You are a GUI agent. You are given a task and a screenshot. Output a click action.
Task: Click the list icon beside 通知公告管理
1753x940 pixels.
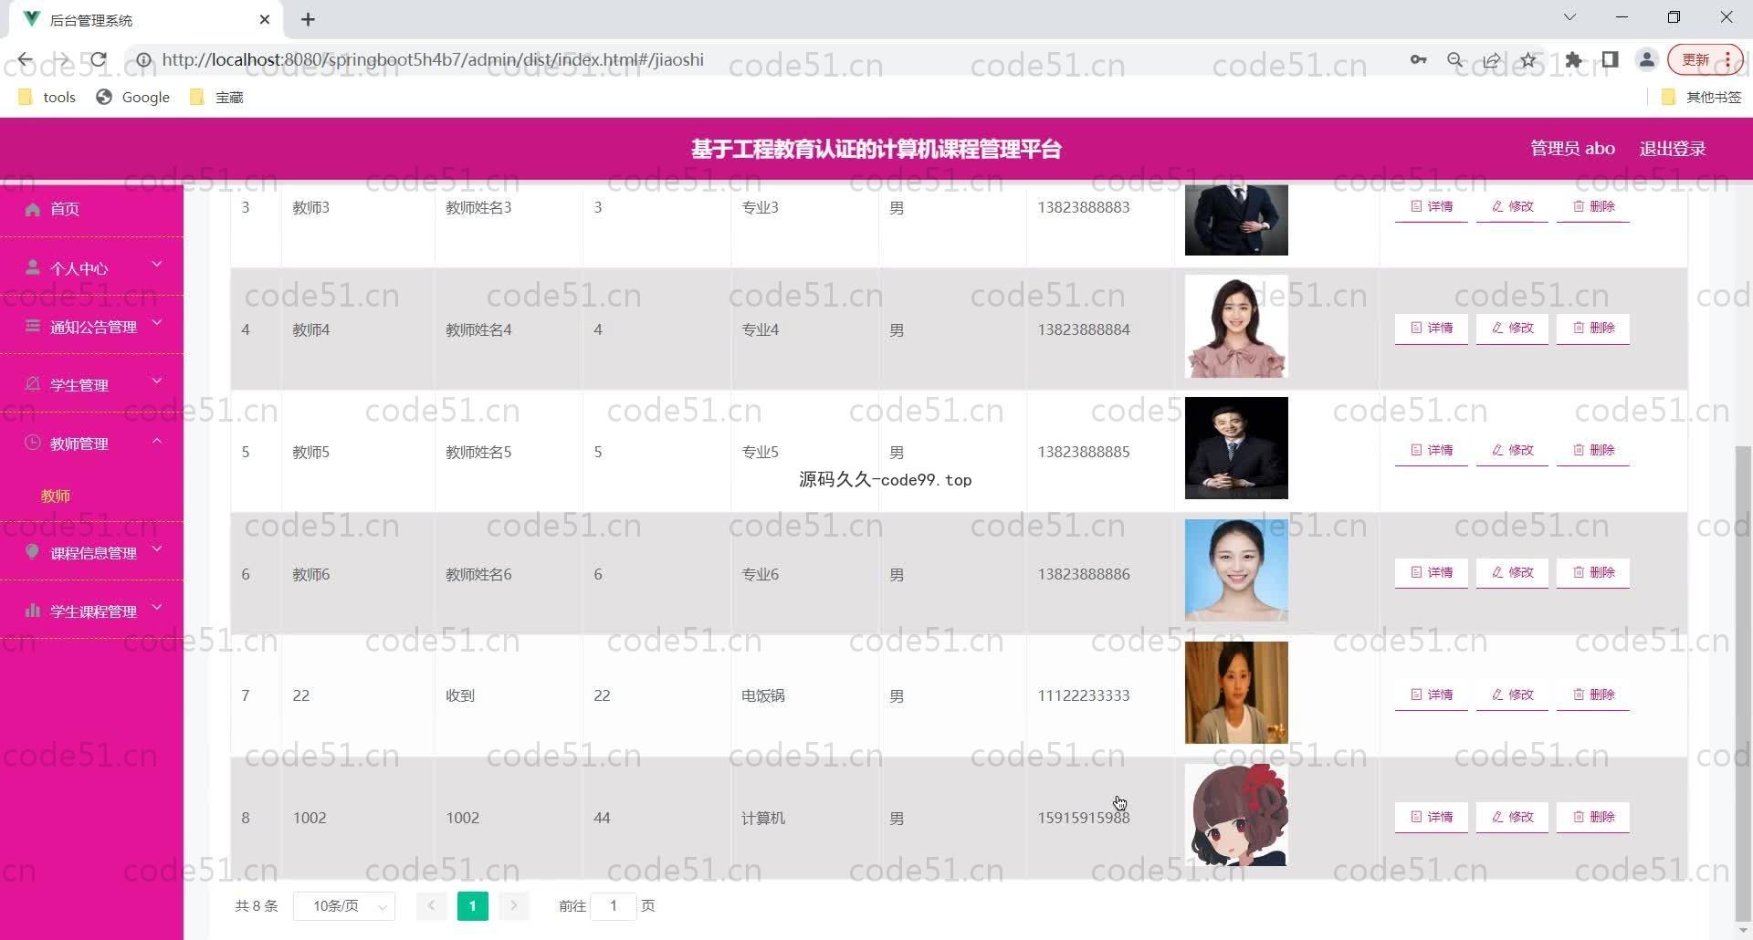pos(33,326)
